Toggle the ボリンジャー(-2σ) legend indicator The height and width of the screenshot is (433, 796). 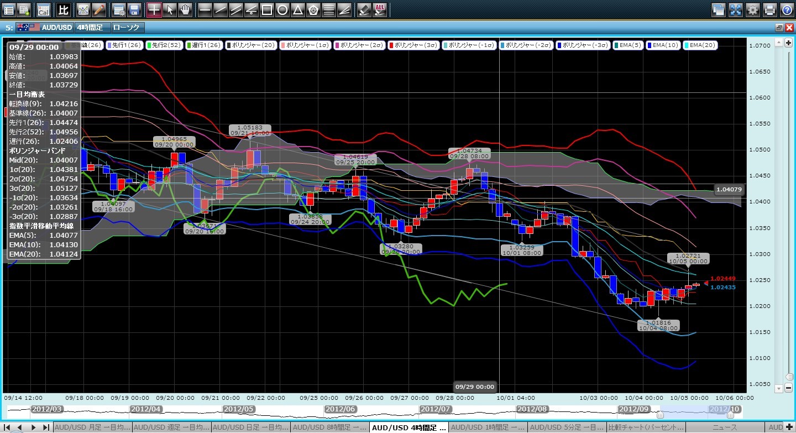point(525,45)
